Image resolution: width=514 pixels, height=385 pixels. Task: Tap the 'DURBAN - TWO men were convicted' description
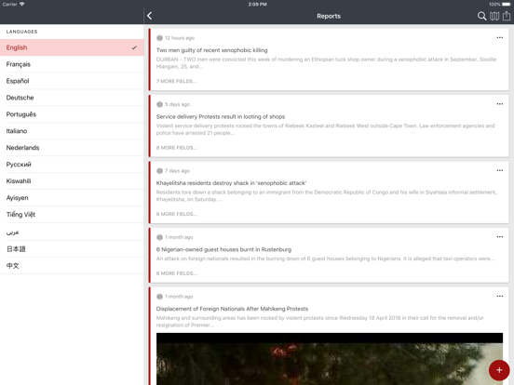coord(326,63)
